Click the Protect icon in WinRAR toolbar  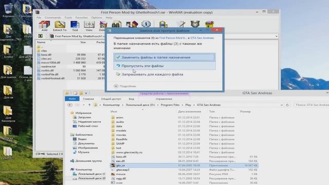[195, 24]
